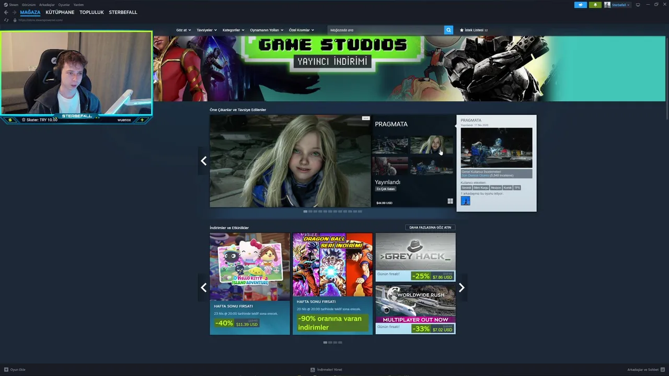This screenshot has height=376, width=669.
Task: Open the Hello Kitty Island Adventure deal
Action: [x=250, y=284]
